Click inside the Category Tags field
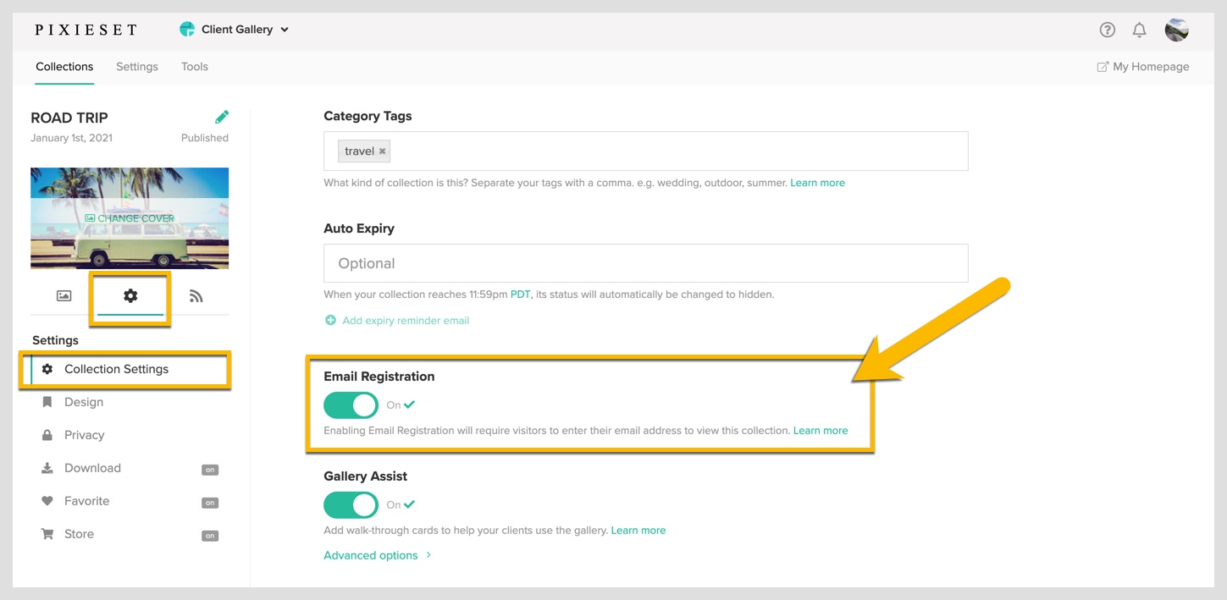This screenshot has width=1227, height=600. click(645, 151)
